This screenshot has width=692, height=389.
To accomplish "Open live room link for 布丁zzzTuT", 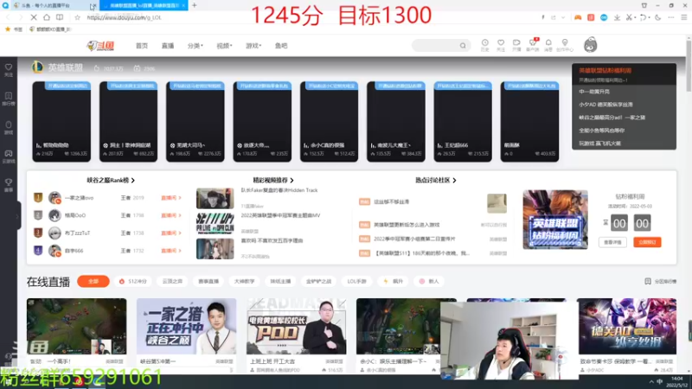I will [170, 233].
